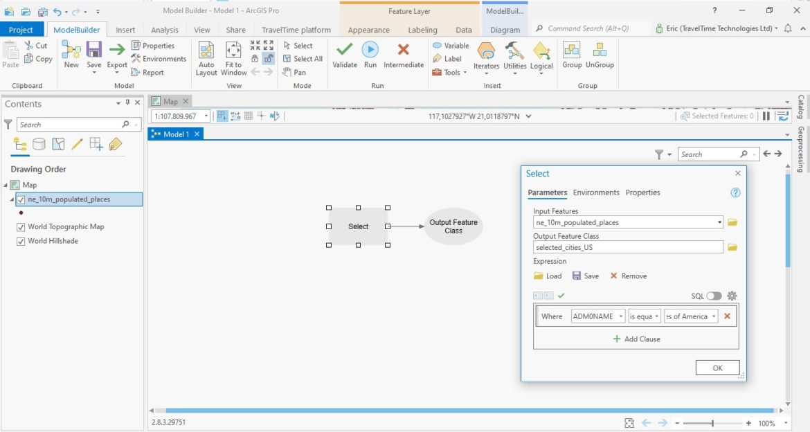Uncheck the World Topographic Map layer
810x432 pixels.
[x=21, y=226]
